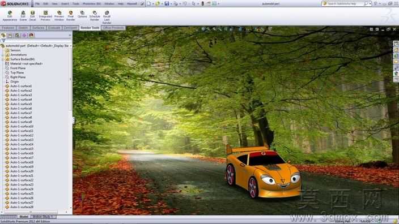
Task: Open the Edit menu
Action: (x=45, y=4)
